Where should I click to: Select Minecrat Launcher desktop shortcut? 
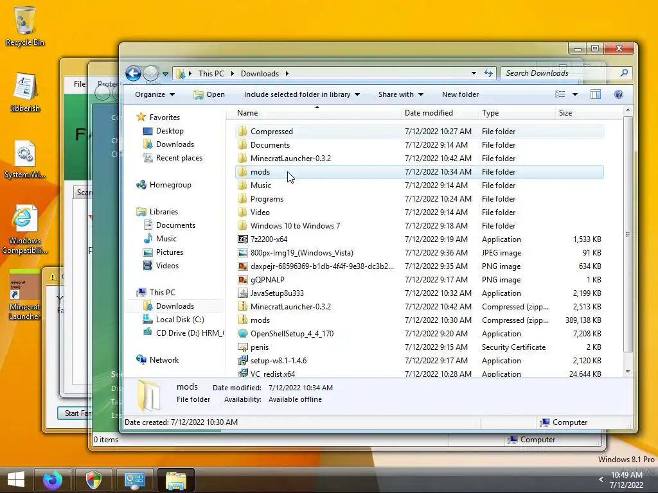tap(24, 295)
